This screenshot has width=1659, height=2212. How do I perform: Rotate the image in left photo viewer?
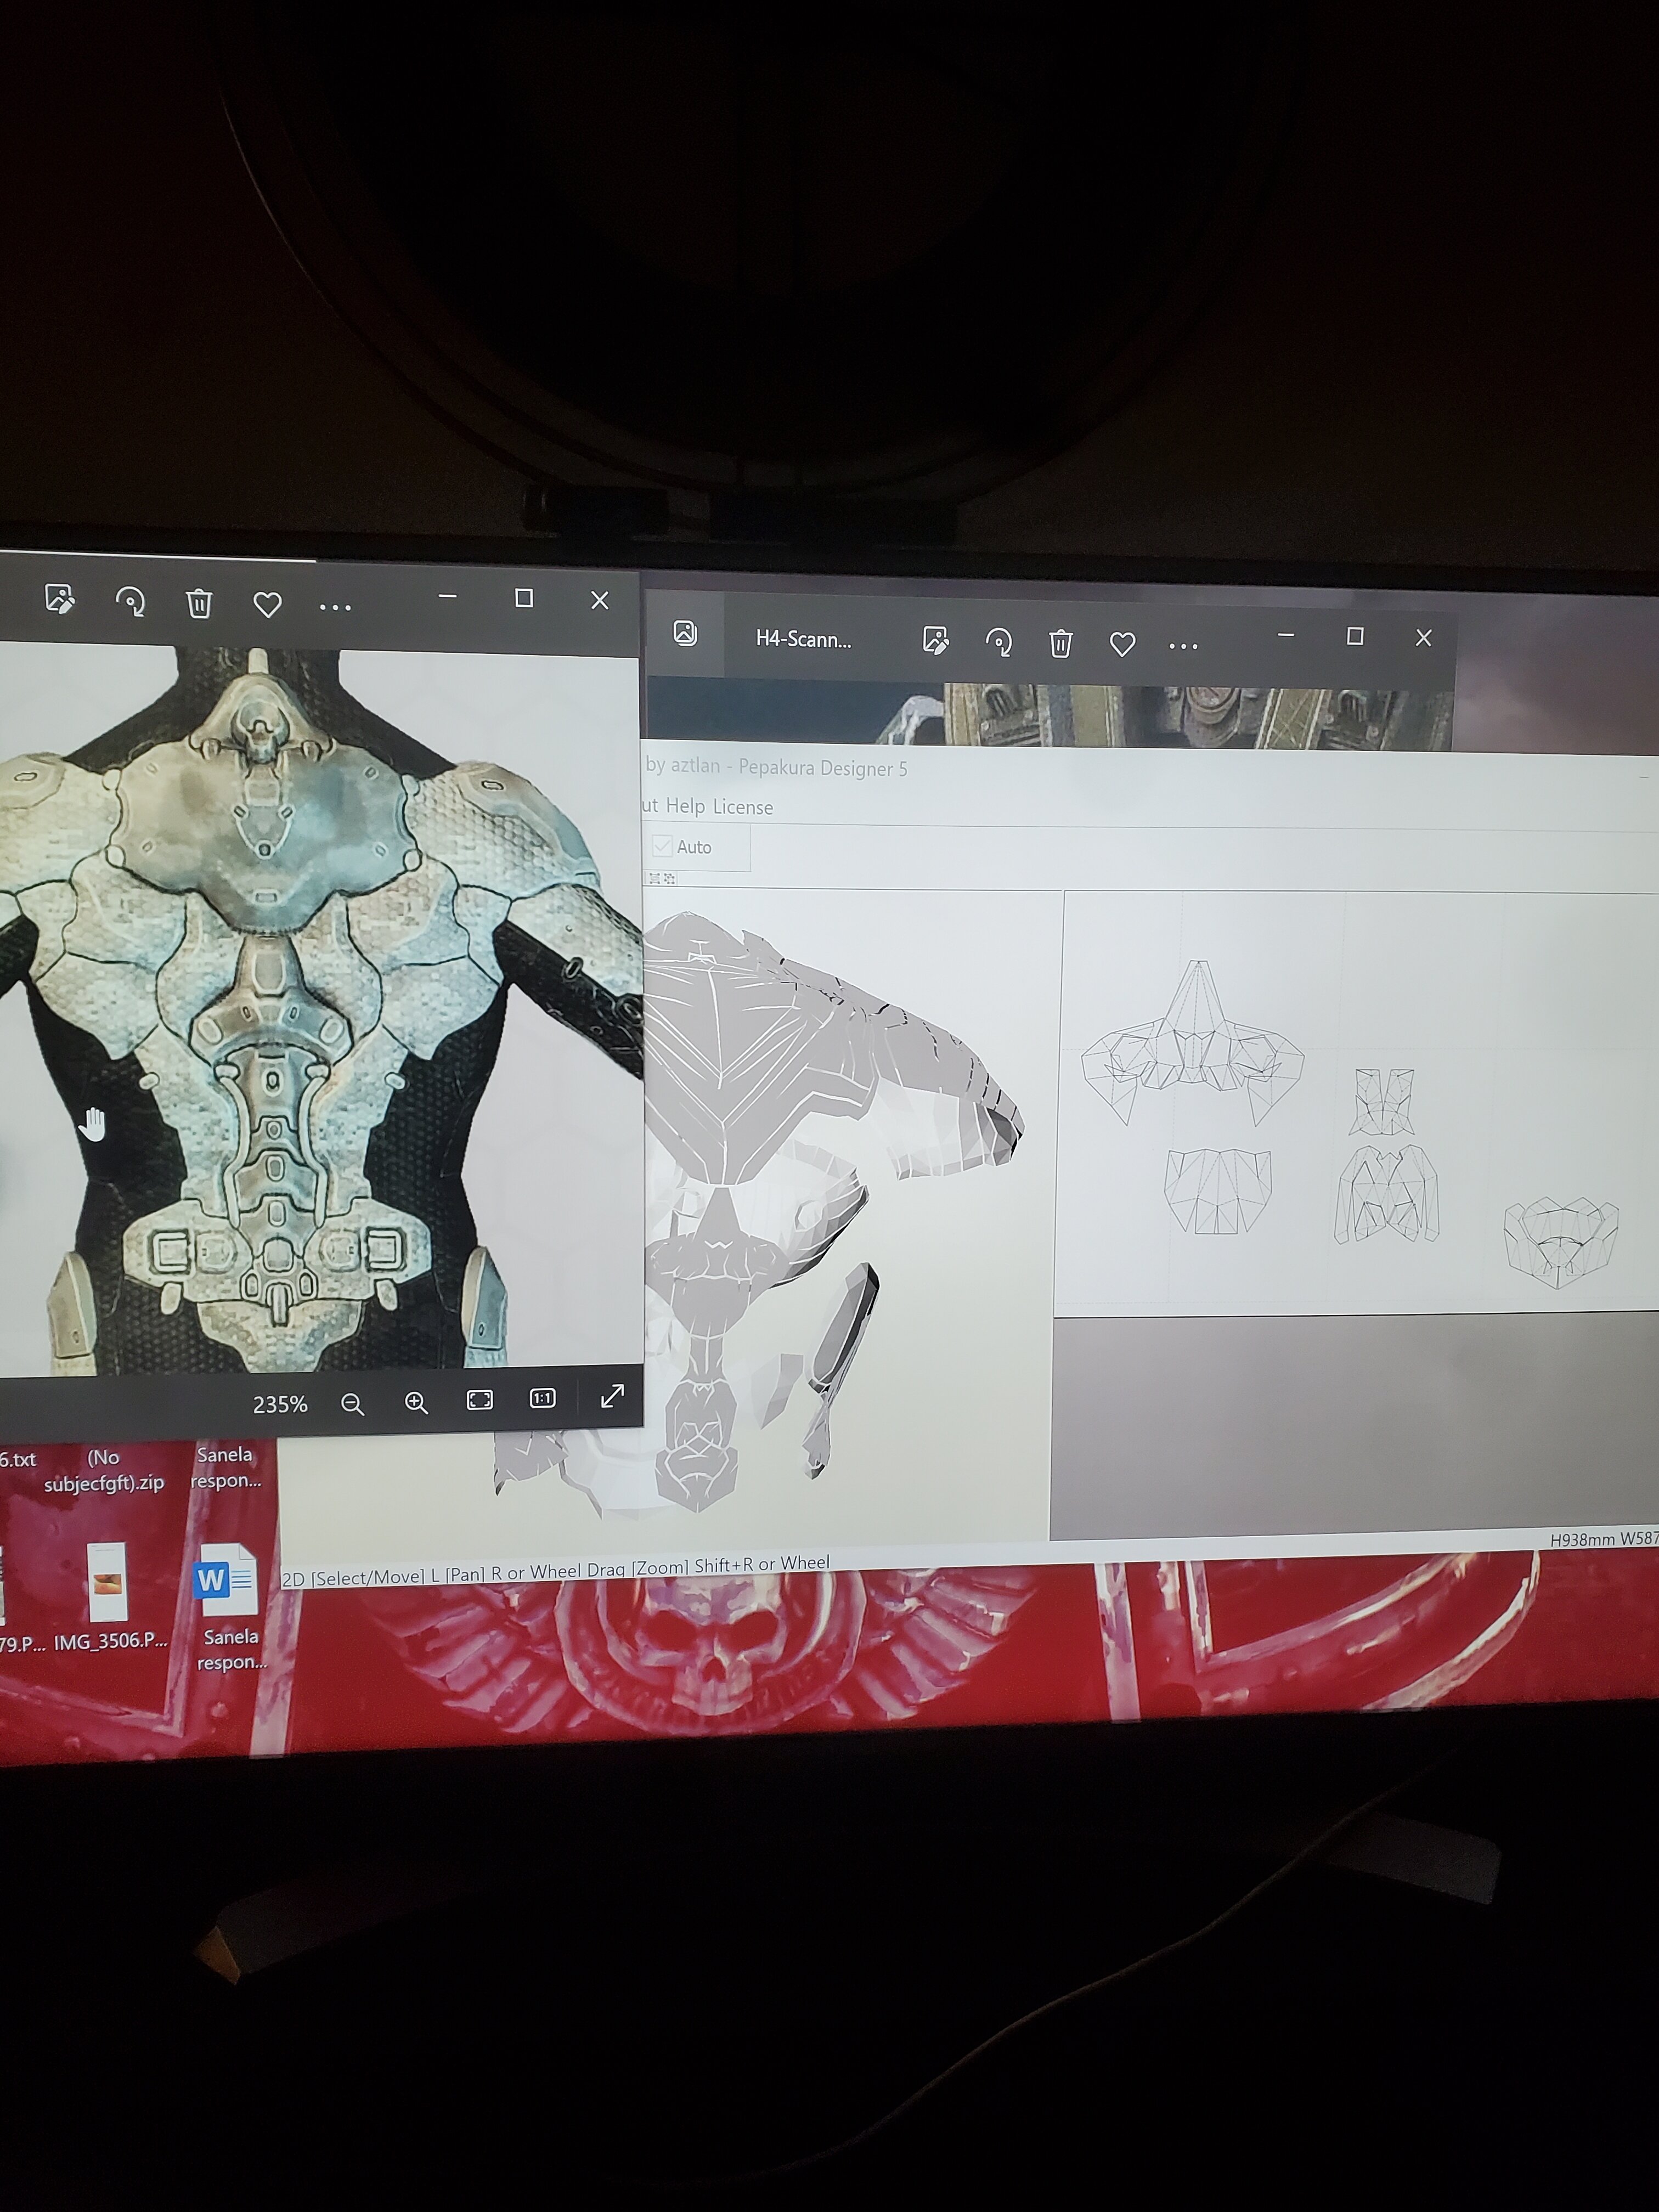click(x=131, y=602)
